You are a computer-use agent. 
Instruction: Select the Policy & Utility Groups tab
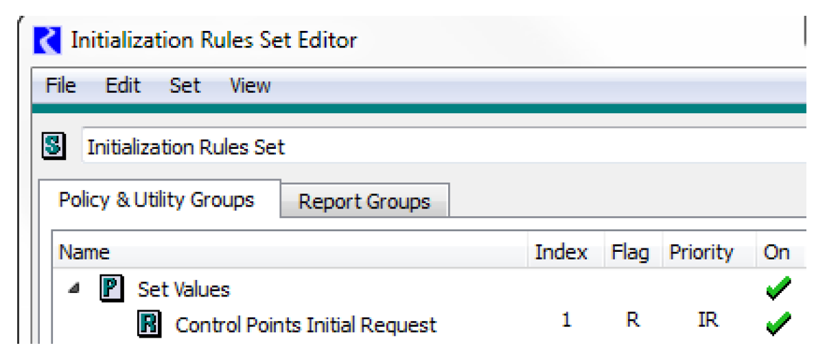[156, 200]
